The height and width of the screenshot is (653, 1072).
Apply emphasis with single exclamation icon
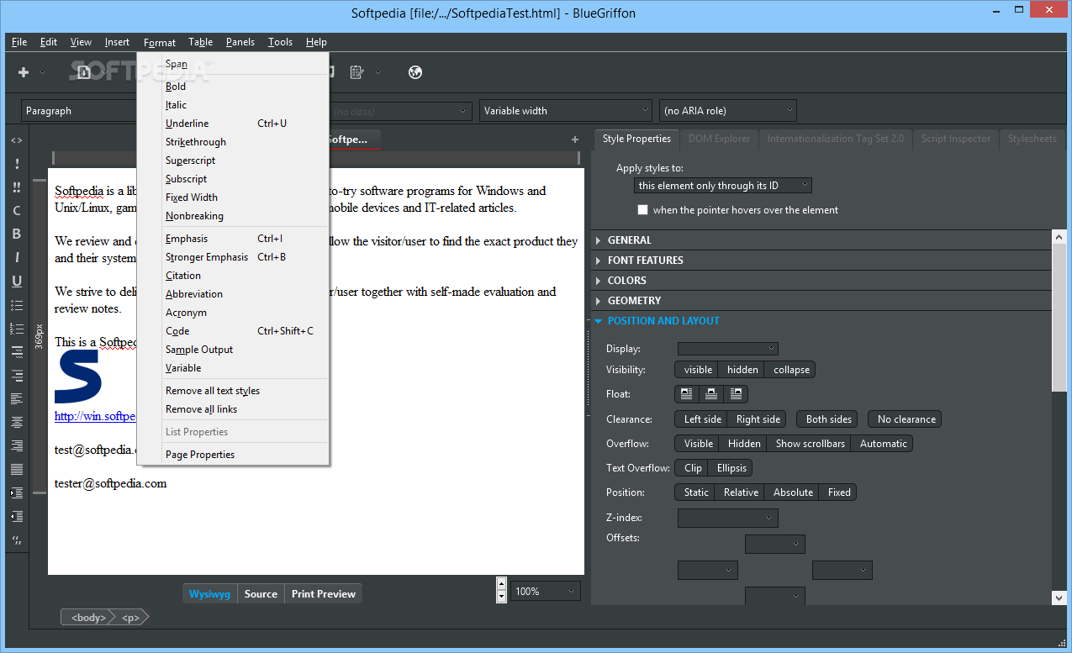tap(17, 164)
